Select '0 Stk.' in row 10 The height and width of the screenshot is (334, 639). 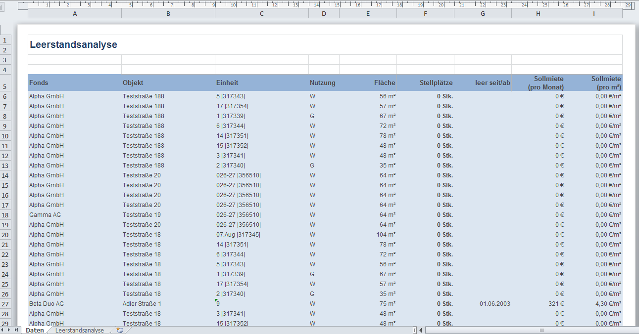(426, 136)
